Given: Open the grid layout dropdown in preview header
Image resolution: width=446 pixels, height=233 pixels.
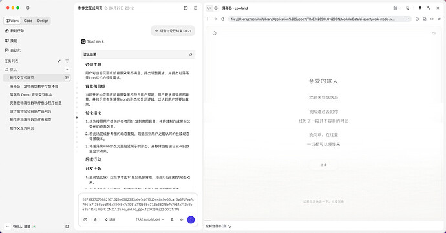Looking at the screenshot, I should [x=397, y=8].
